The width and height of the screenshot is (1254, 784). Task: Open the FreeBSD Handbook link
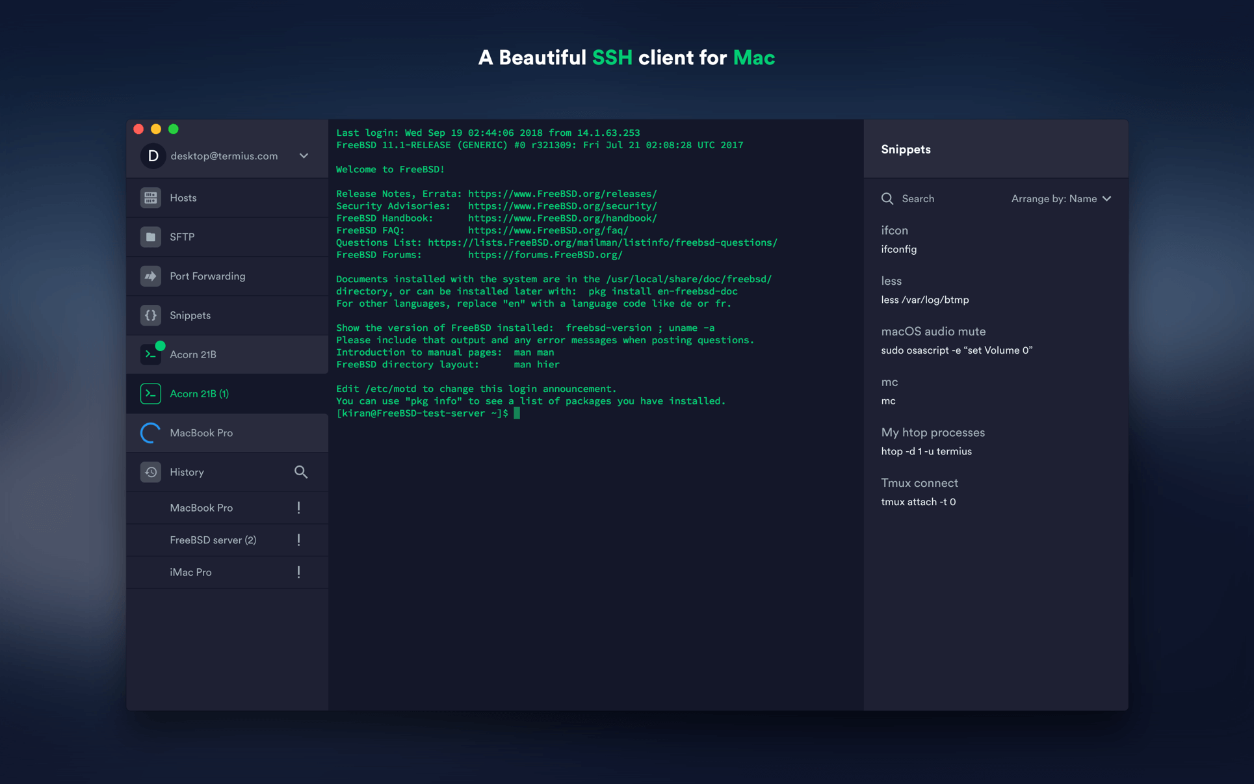[x=562, y=218]
